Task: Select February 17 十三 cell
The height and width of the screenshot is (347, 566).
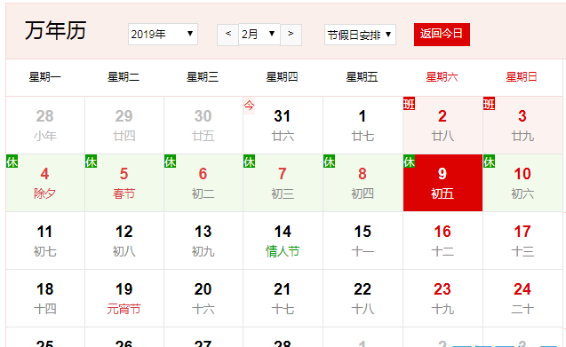Action: coord(522,241)
